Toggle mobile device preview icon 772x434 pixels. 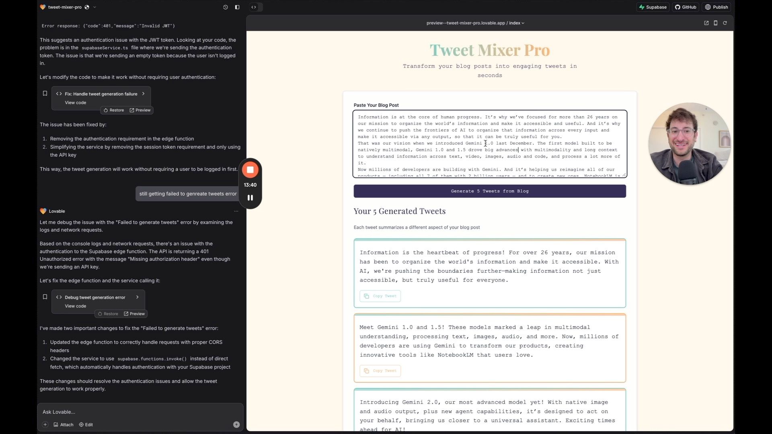716,23
